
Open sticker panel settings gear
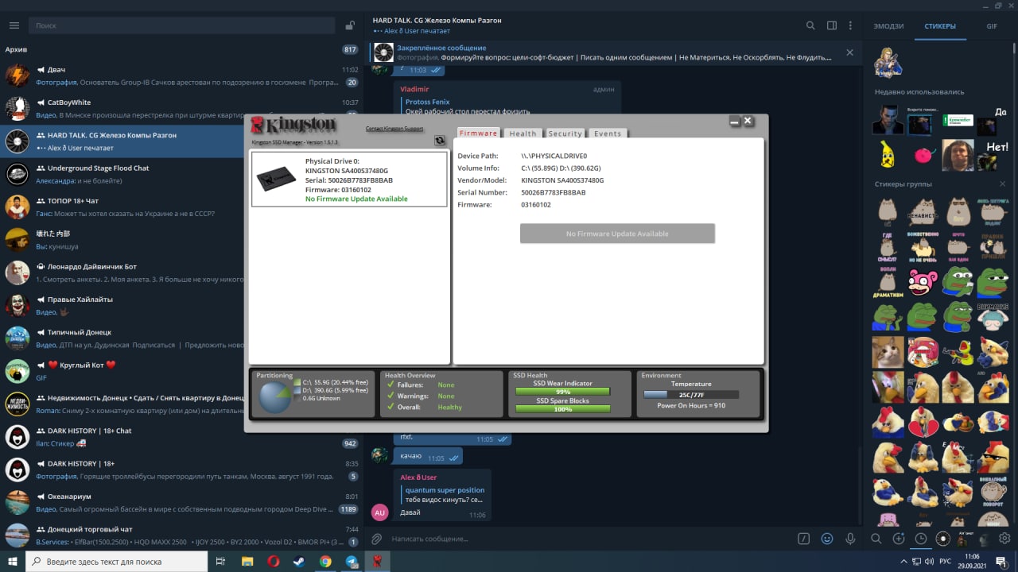click(x=1004, y=539)
